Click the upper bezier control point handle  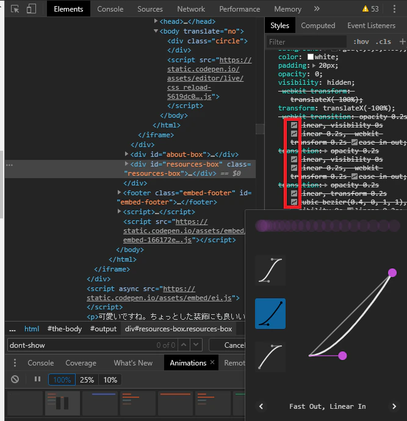392,273
